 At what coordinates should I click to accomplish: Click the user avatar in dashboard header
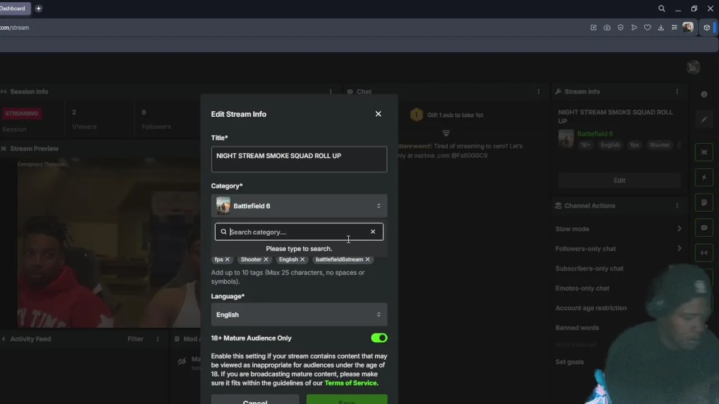[x=693, y=67]
